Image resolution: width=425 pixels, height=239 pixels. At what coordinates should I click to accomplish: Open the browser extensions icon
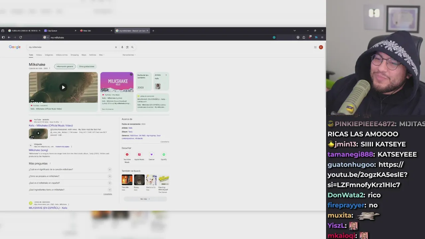tap(304, 38)
